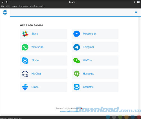Click the Telegram paper-plane icon
The width and height of the screenshot is (141, 119).
pos(77,47)
